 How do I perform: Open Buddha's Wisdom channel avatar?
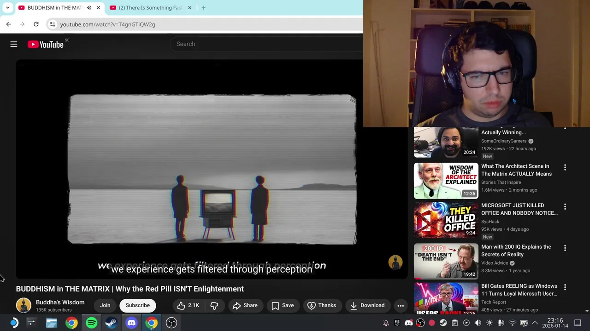coord(24,305)
